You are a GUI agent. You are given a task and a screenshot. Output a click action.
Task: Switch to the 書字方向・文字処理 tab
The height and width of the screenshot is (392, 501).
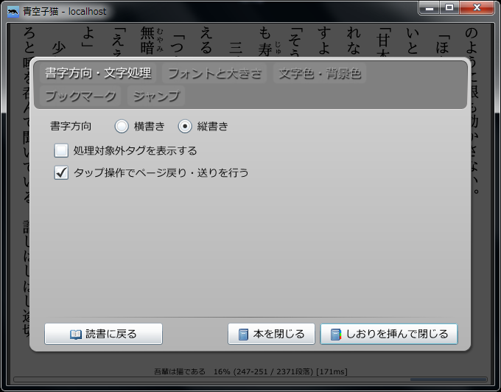click(x=98, y=73)
